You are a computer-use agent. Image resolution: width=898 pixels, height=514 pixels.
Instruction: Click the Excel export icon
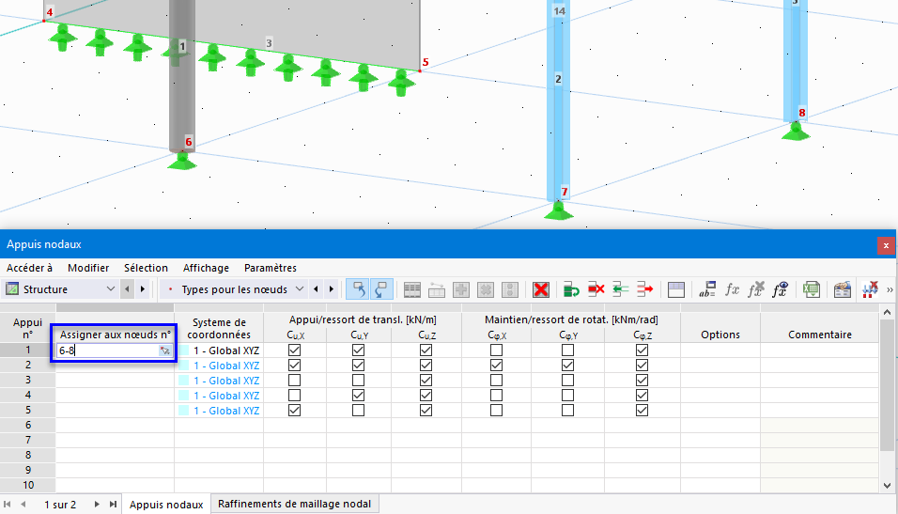pos(811,289)
